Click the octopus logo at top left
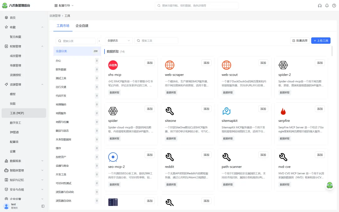Image resolution: width=339 pixels, height=212 pixels. coord(5,5)
